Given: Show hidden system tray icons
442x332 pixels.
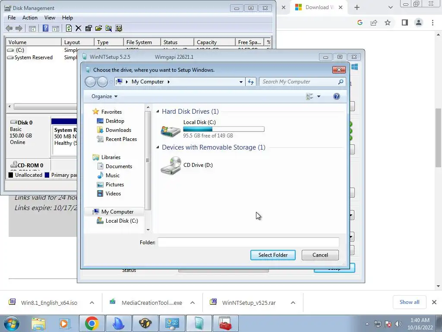Looking at the screenshot, I should 367,324.
